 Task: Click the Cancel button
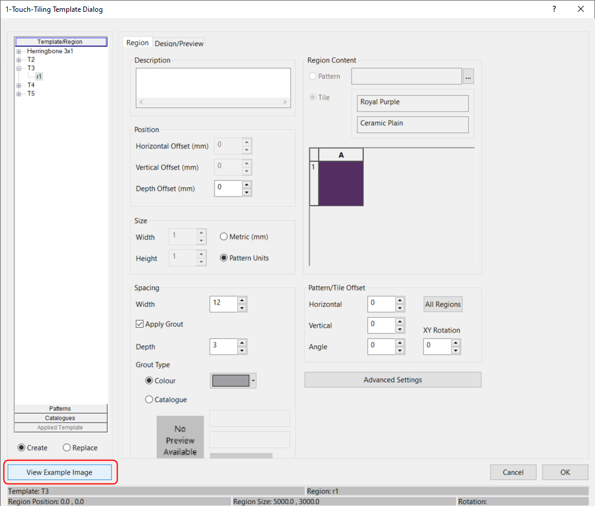click(513, 472)
